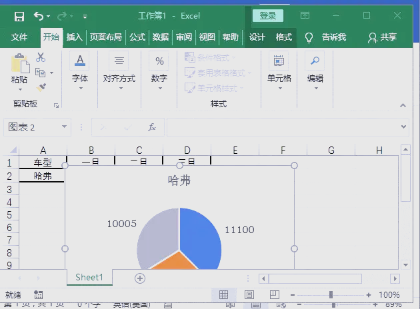Image resolution: width=420 pixels, height=309 pixels.
Task: Select column H header
Action: click(x=379, y=150)
